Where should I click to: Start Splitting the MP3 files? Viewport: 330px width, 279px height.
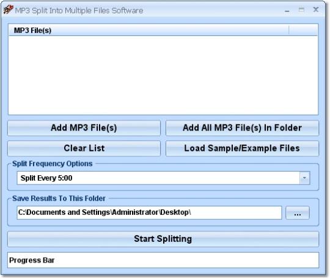163,239
